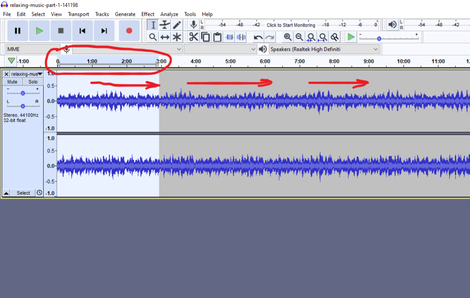Toggle the Pause button
Screen dimensions: 470x298
tap(17, 31)
